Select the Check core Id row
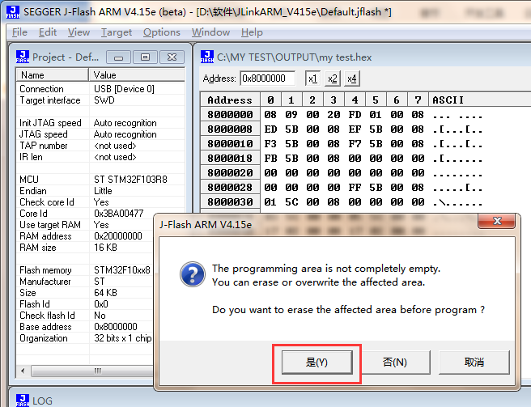Image resolution: width=531 pixels, height=407 pixels. pyautogui.click(x=100, y=202)
